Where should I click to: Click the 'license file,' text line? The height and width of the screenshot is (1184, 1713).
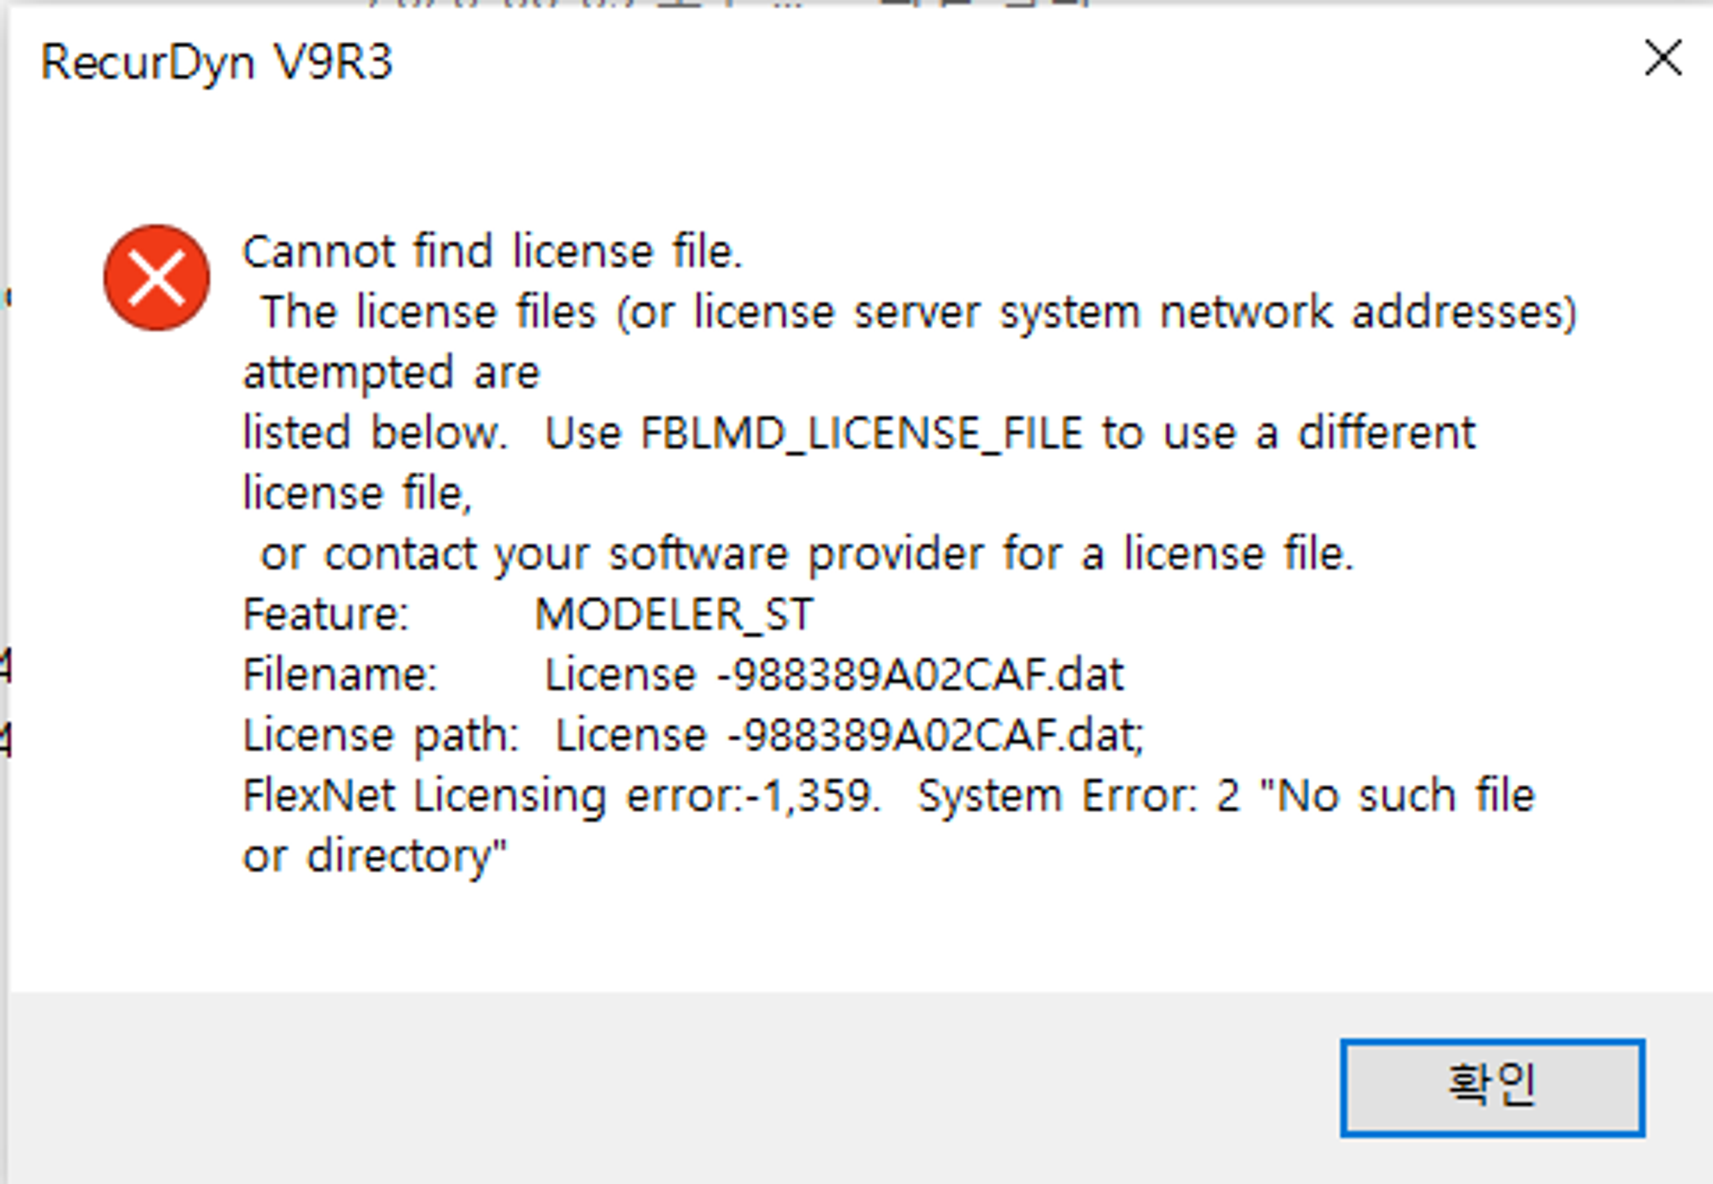pos(357,493)
